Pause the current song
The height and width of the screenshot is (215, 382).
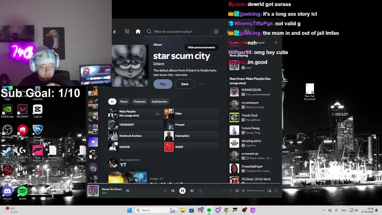pyautogui.click(x=182, y=191)
